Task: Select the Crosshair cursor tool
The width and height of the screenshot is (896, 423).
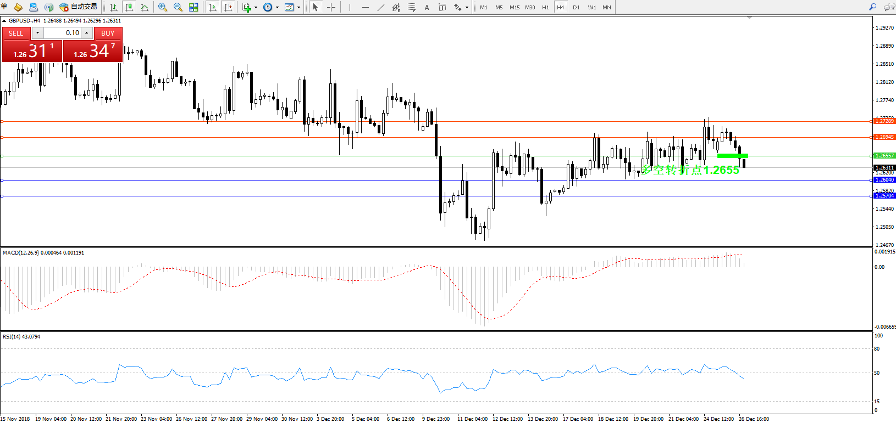Action: click(x=331, y=7)
